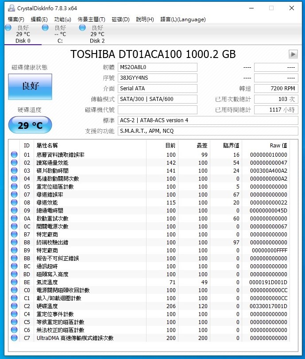Click the CrystalDiskInfo title bar app icon

coord(11,8)
